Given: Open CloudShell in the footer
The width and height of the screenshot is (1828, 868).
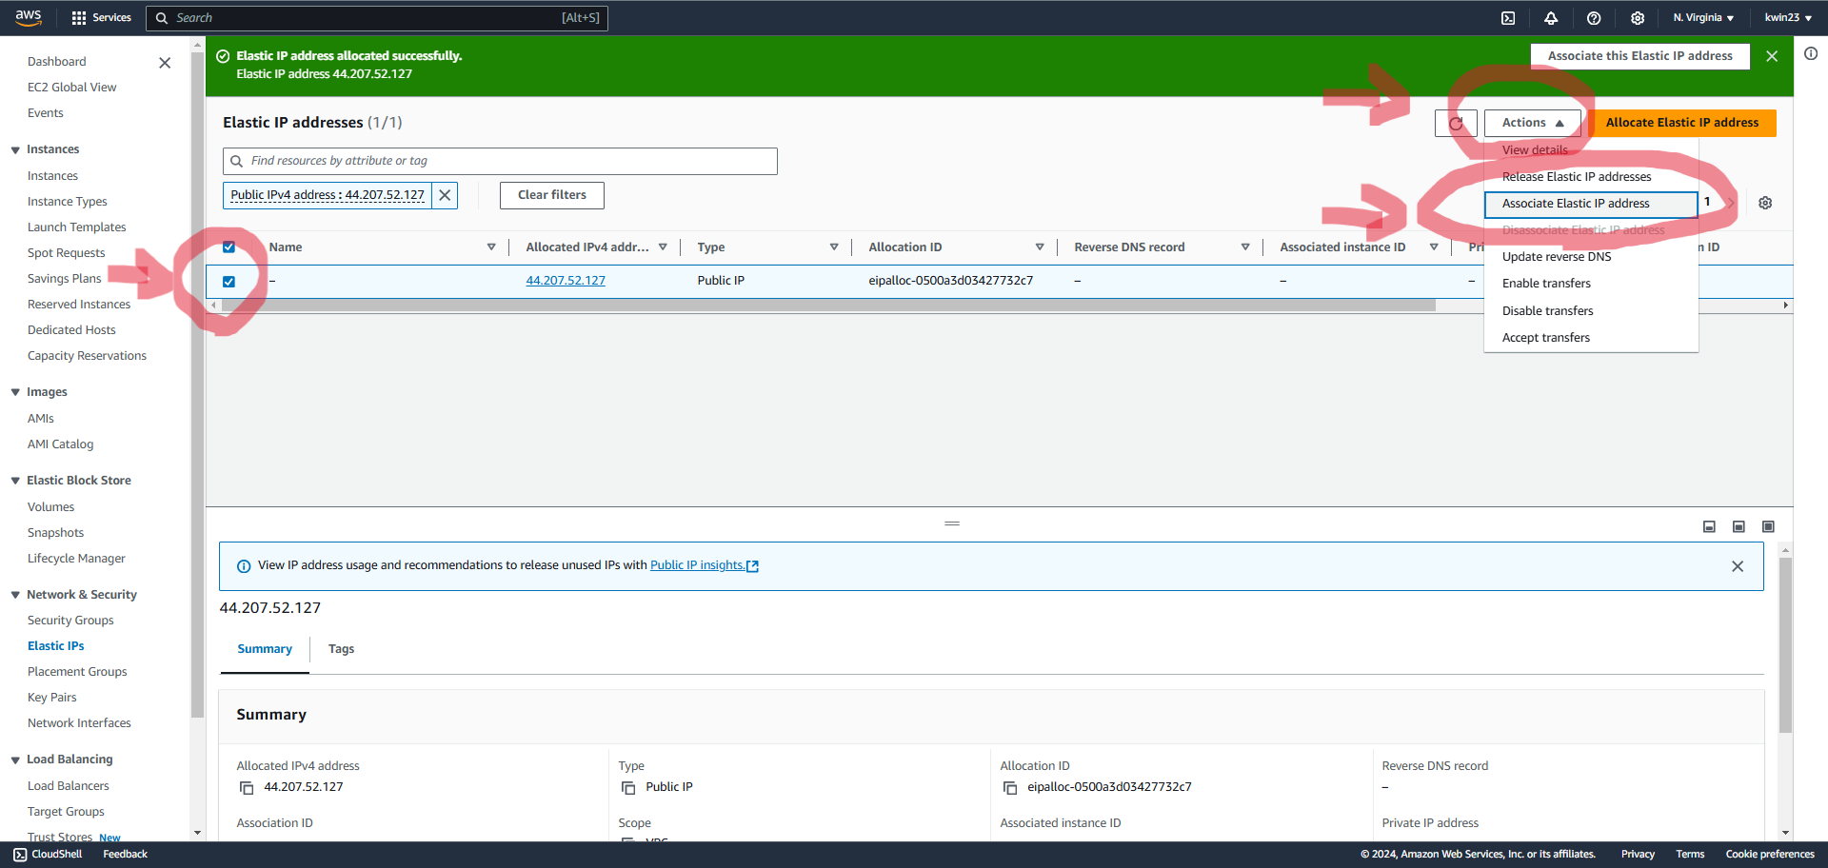Looking at the screenshot, I should point(48,855).
